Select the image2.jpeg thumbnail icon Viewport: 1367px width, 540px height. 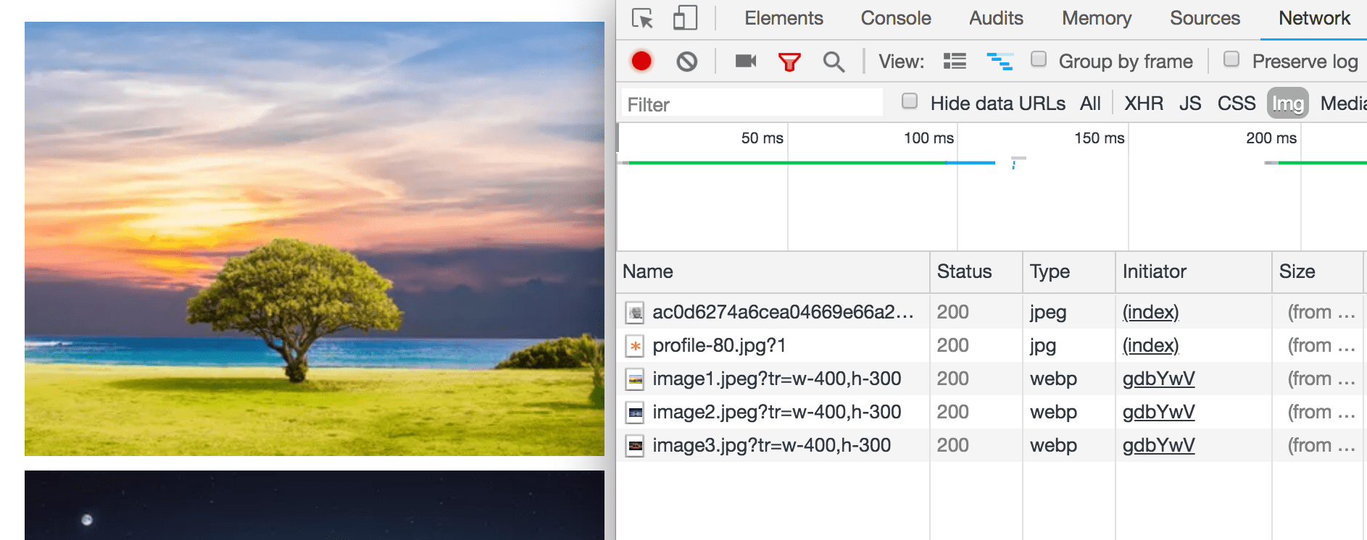[635, 413]
